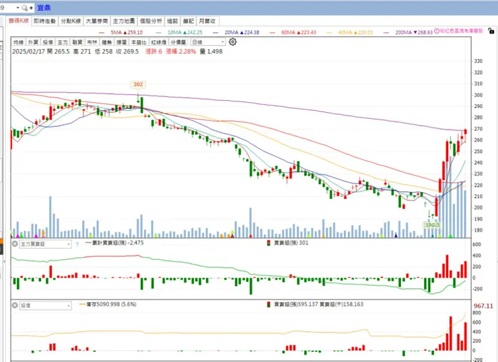Click the 買賣超(張)595.137 legend in 投信 panel

click(x=293, y=304)
